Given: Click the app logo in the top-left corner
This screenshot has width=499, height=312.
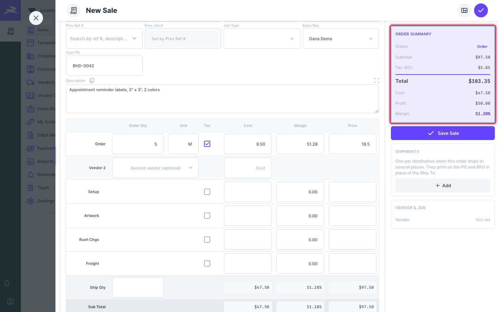Looking at the screenshot, I should point(10,10).
